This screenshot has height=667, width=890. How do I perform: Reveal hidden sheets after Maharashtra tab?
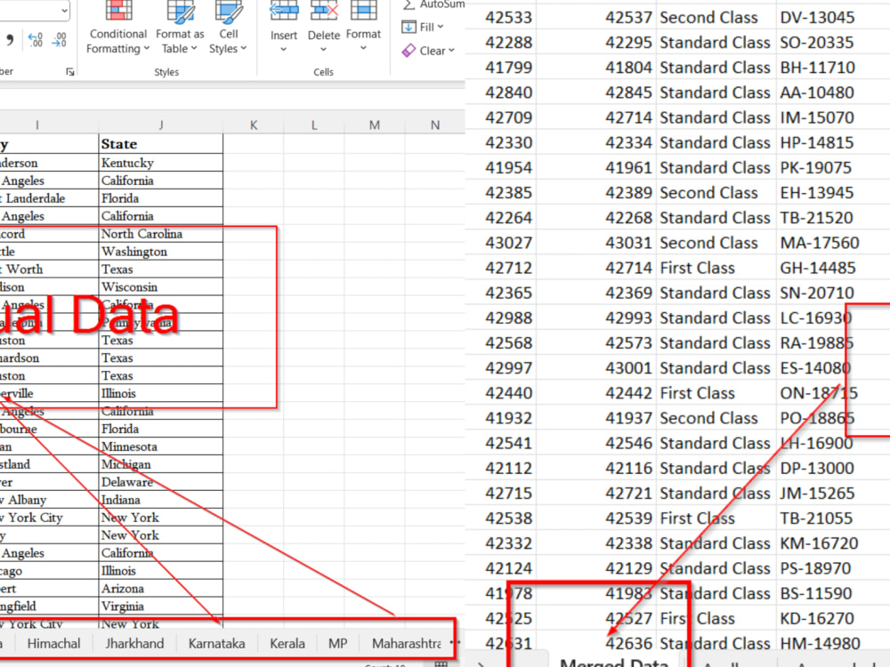point(454,643)
